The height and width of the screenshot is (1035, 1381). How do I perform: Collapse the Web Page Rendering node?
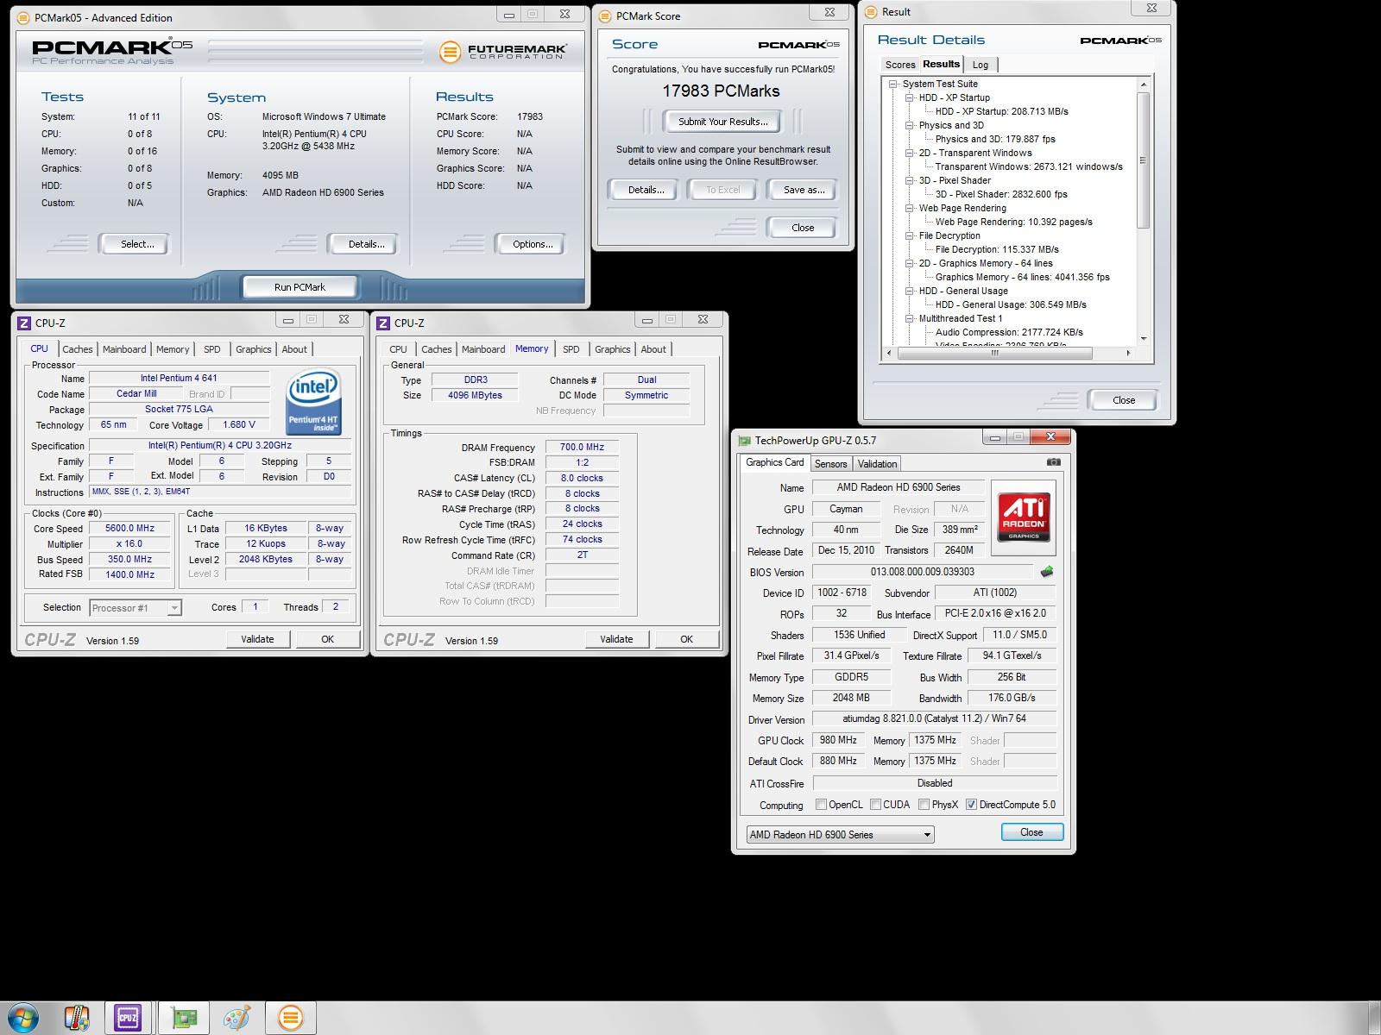click(910, 208)
